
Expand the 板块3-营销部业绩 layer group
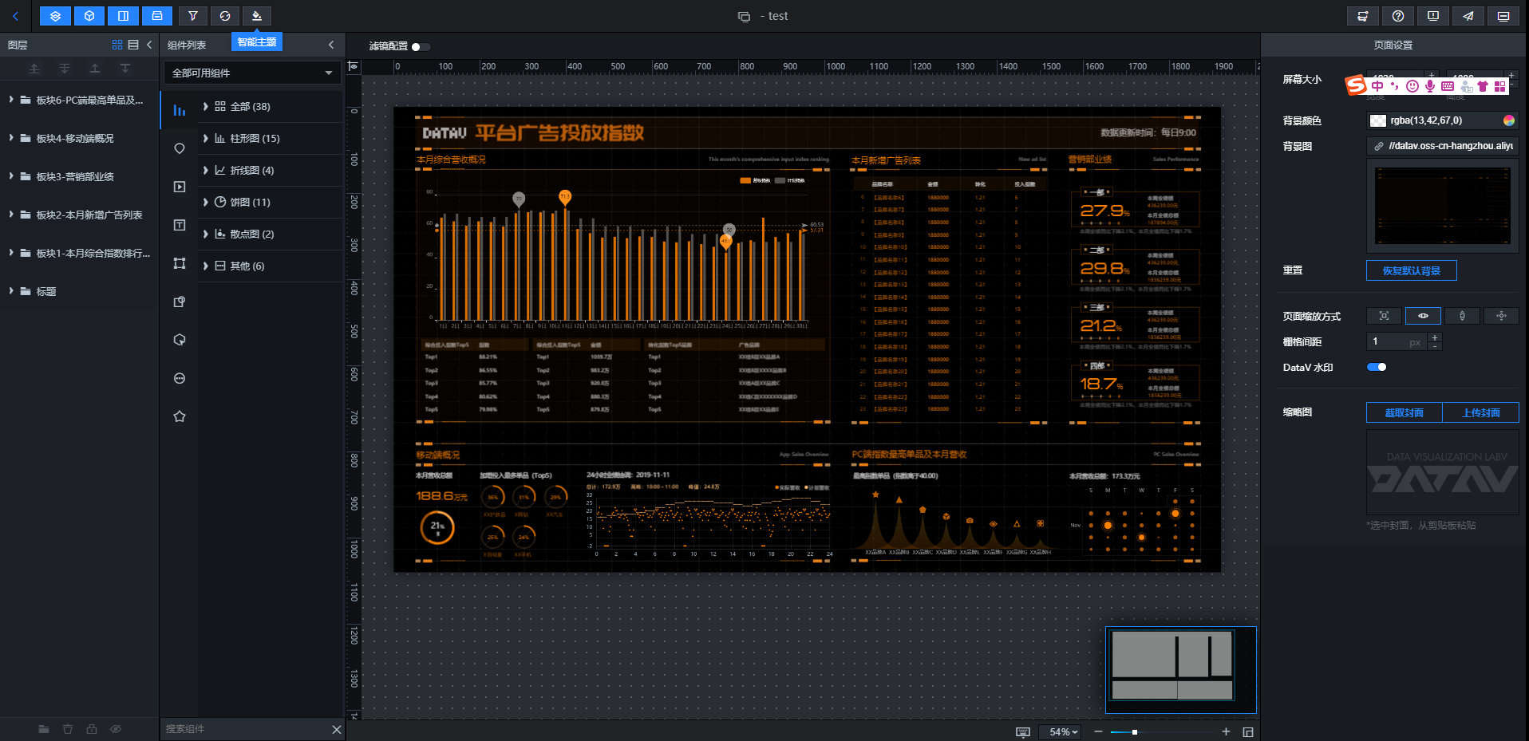(11, 176)
